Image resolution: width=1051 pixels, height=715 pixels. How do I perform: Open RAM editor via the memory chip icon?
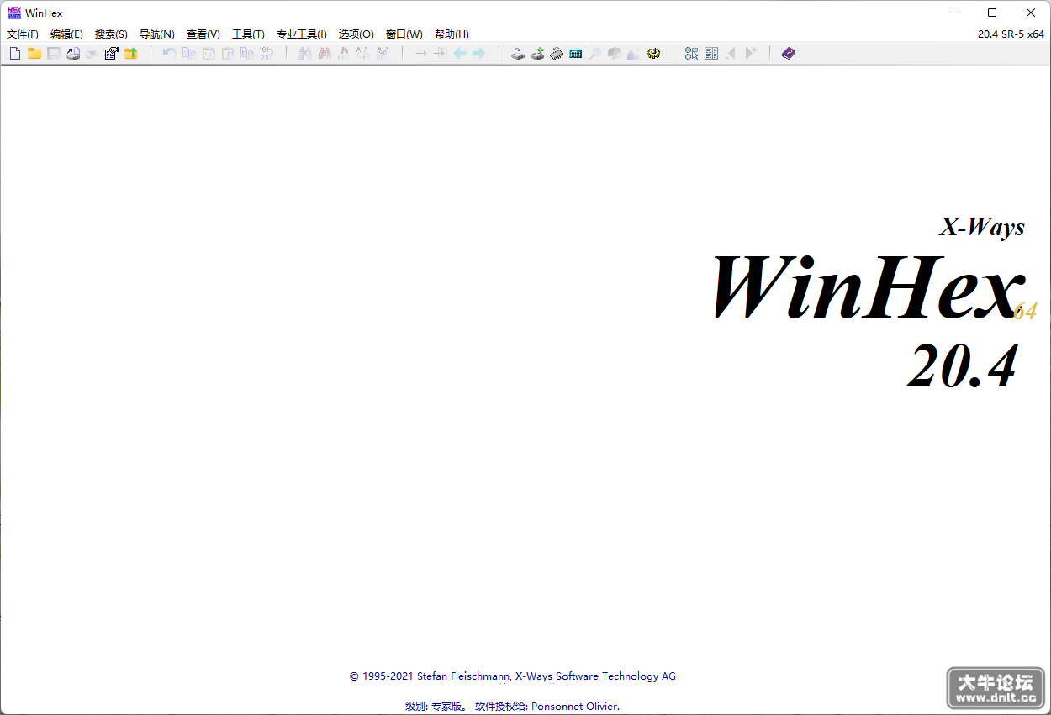click(x=557, y=54)
